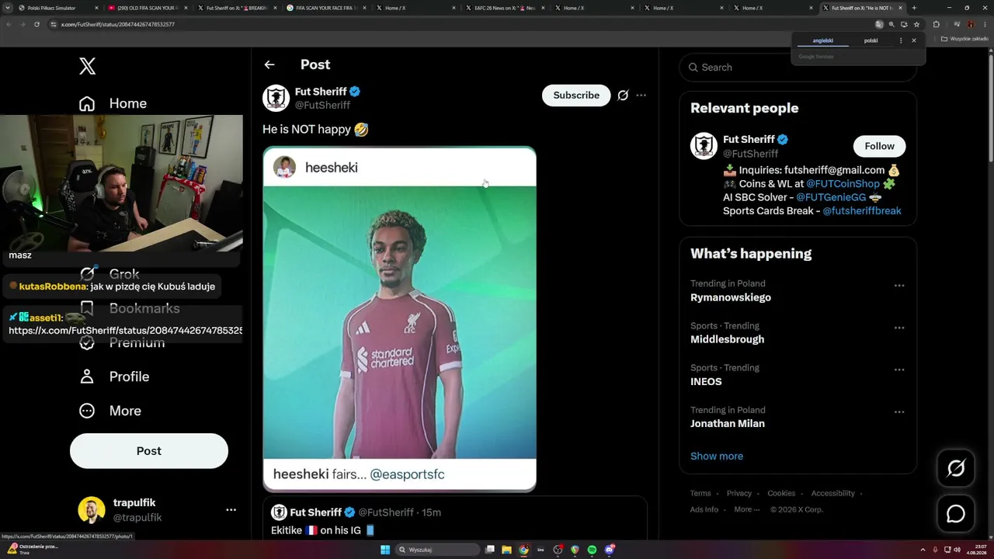Open the Terms footer link
This screenshot has width=994, height=559.
point(700,493)
